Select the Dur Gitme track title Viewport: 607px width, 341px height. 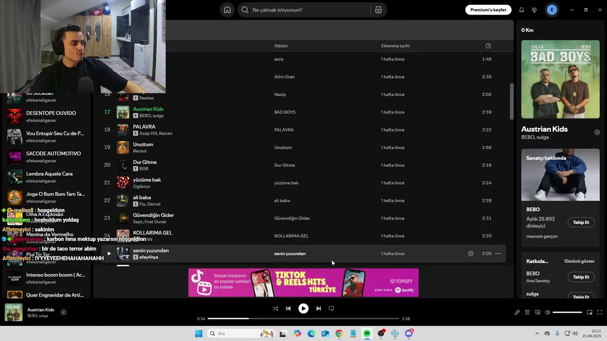point(145,162)
